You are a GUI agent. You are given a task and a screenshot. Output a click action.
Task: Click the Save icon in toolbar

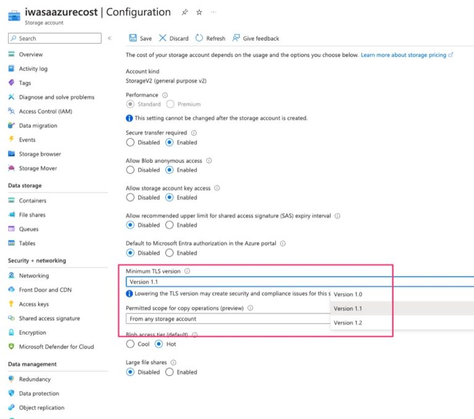[133, 38]
